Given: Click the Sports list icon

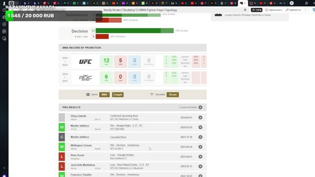Looking at the screenshot, I should click(88, 94).
